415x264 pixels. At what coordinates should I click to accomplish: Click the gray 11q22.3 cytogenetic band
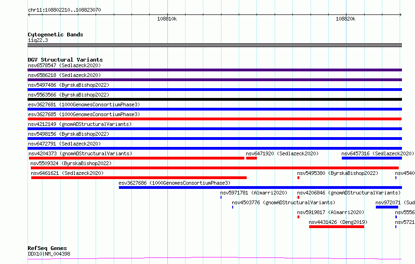tap(214, 45)
